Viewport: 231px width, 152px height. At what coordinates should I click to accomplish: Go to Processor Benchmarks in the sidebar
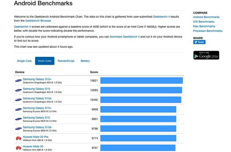point(208,31)
